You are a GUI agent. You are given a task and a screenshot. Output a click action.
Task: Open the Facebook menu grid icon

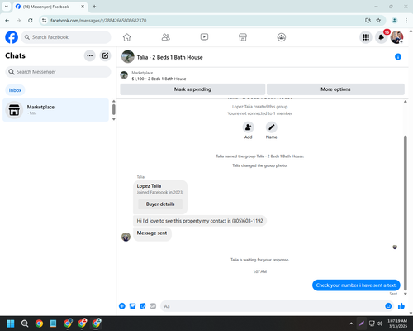366,37
